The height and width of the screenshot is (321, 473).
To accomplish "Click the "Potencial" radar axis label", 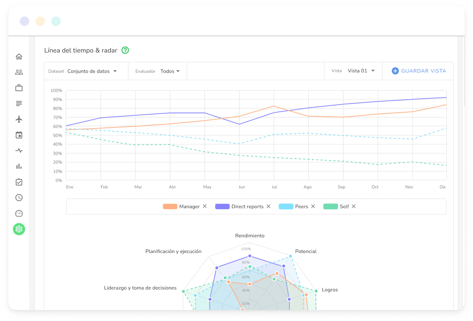I will 306,251.
